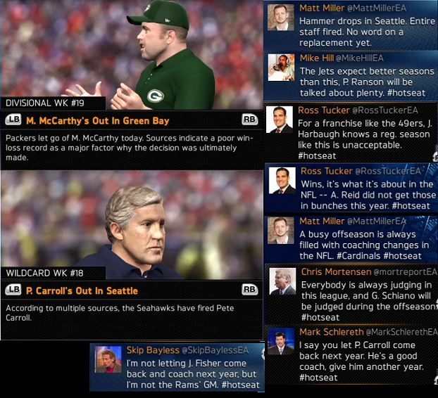Click the @MattMillerEA handle in Seattle tweet

tap(377, 8)
